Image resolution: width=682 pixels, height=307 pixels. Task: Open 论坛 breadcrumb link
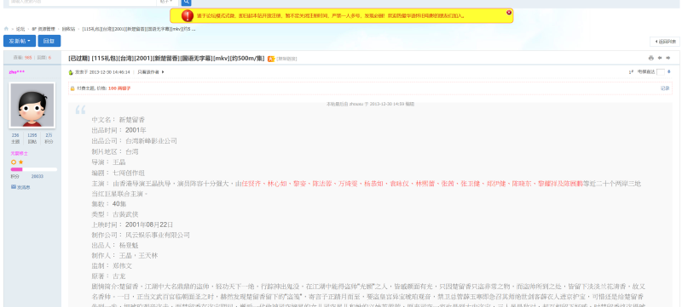point(20,29)
